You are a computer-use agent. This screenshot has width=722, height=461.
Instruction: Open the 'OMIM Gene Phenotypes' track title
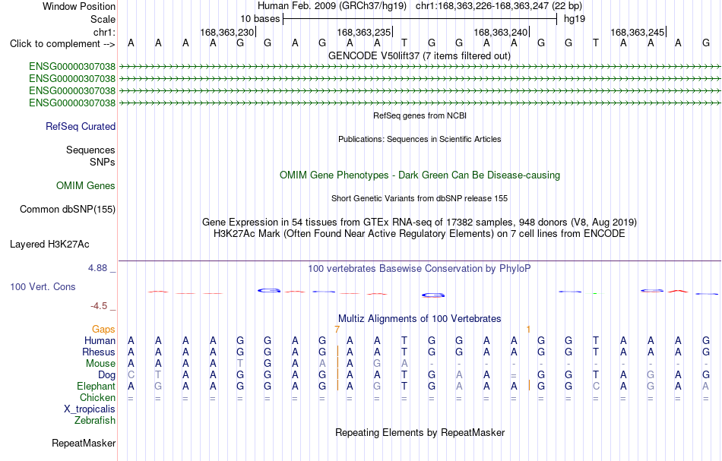[x=420, y=175]
